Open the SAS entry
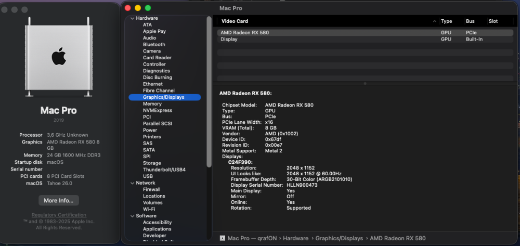520x246 pixels. coord(148,143)
